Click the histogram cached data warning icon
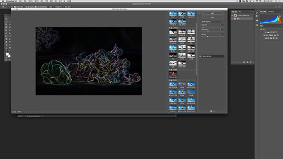Viewport: 283px width, 159px height. pos(280,16)
